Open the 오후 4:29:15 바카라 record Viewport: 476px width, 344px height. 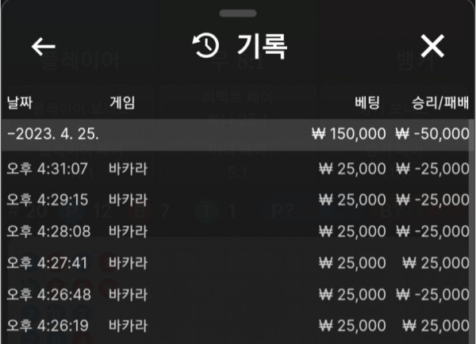coord(238,199)
